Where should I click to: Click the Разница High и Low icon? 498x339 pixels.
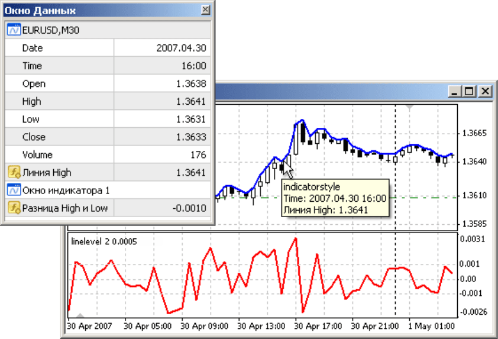point(13,208)
